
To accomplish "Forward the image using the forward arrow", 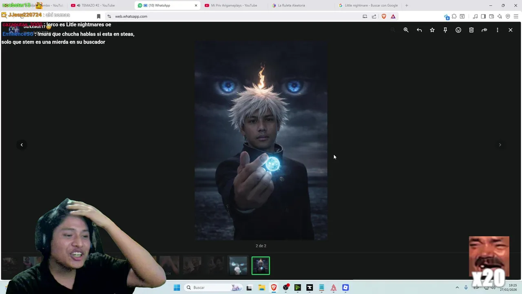I will tap(484, 30).
